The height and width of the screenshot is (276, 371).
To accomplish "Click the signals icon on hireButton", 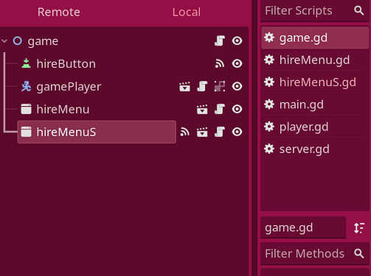I will [x=220, y=63].
